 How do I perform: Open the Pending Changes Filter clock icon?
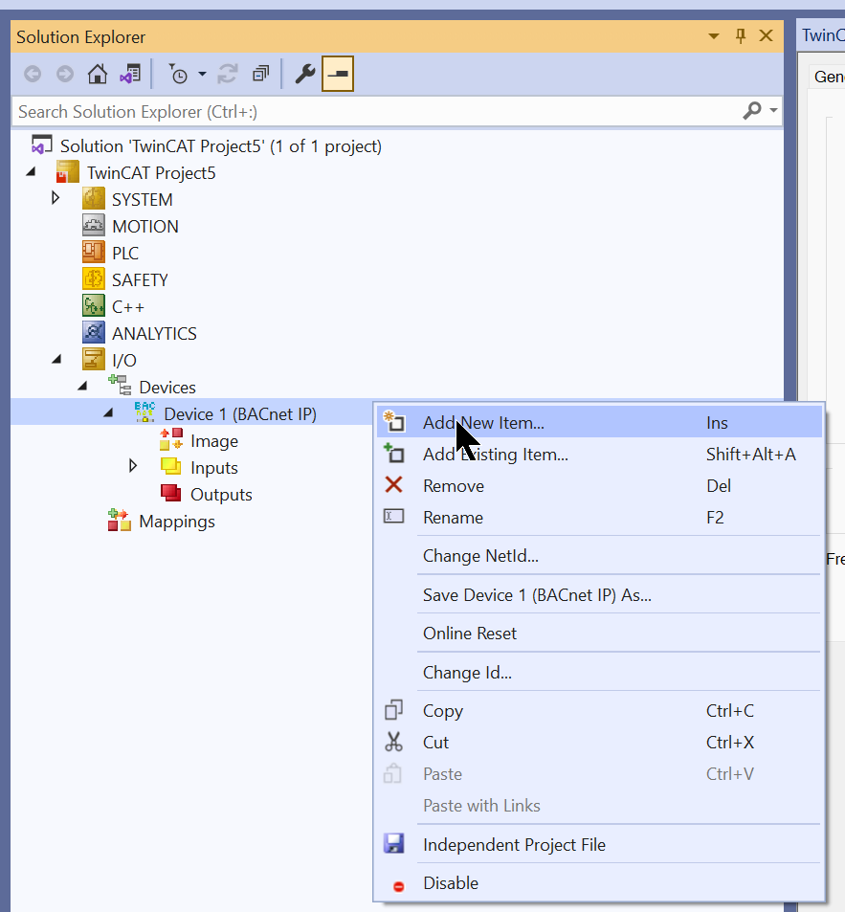179,75
